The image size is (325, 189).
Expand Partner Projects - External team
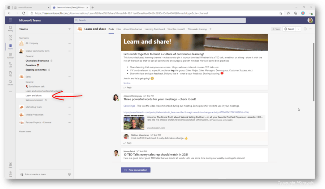point(38,123)
